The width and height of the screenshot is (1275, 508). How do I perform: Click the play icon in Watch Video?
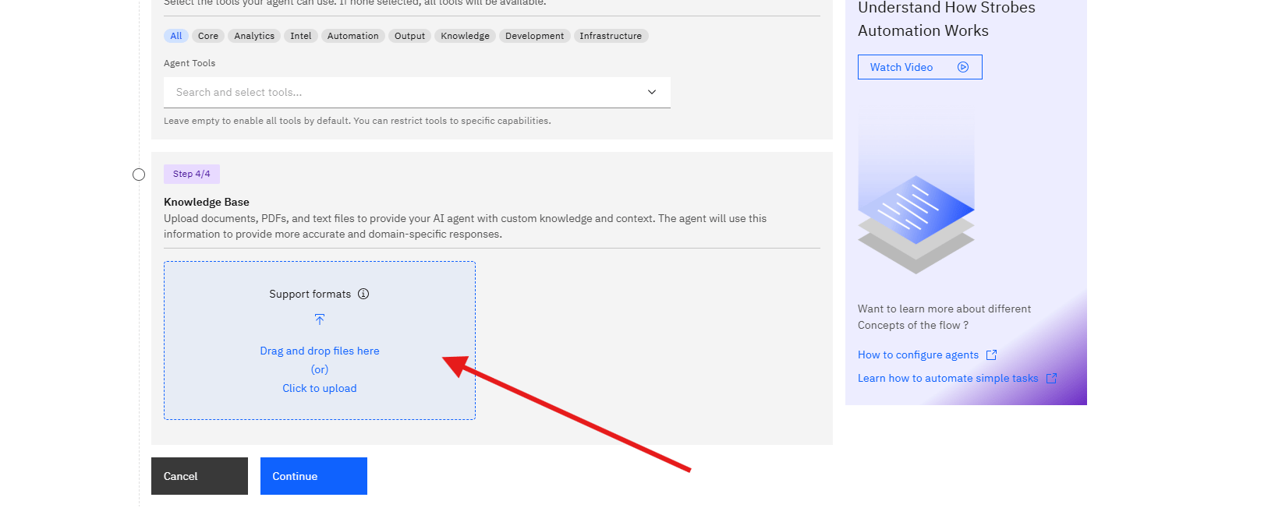click(x=963, y=67)
